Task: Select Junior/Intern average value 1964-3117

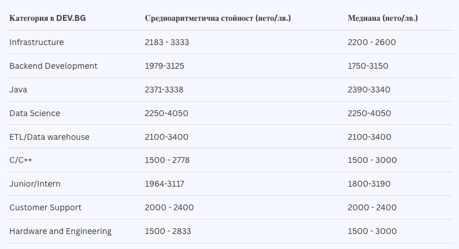Action: click(164, 184)
